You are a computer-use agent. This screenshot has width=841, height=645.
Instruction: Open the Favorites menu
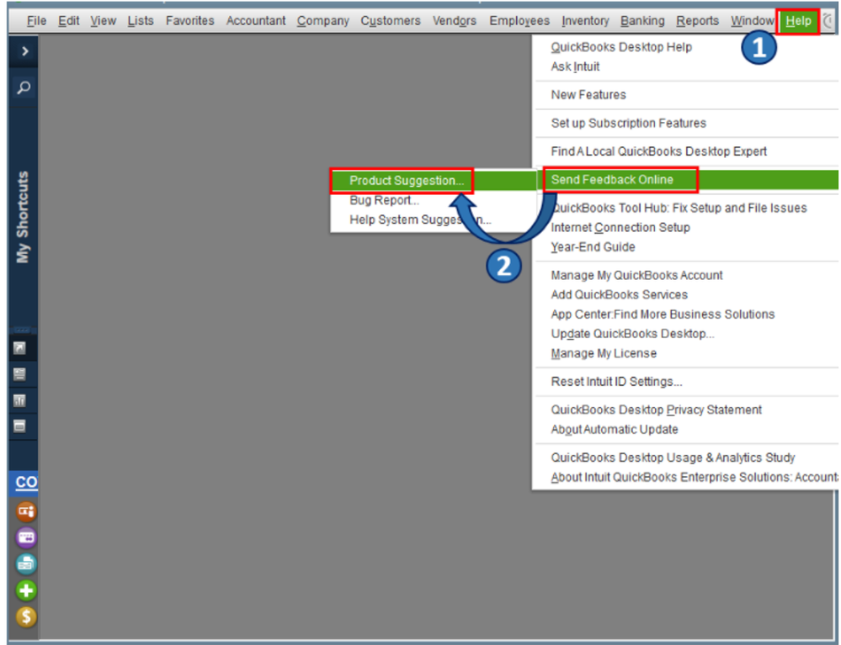[190, 21]
